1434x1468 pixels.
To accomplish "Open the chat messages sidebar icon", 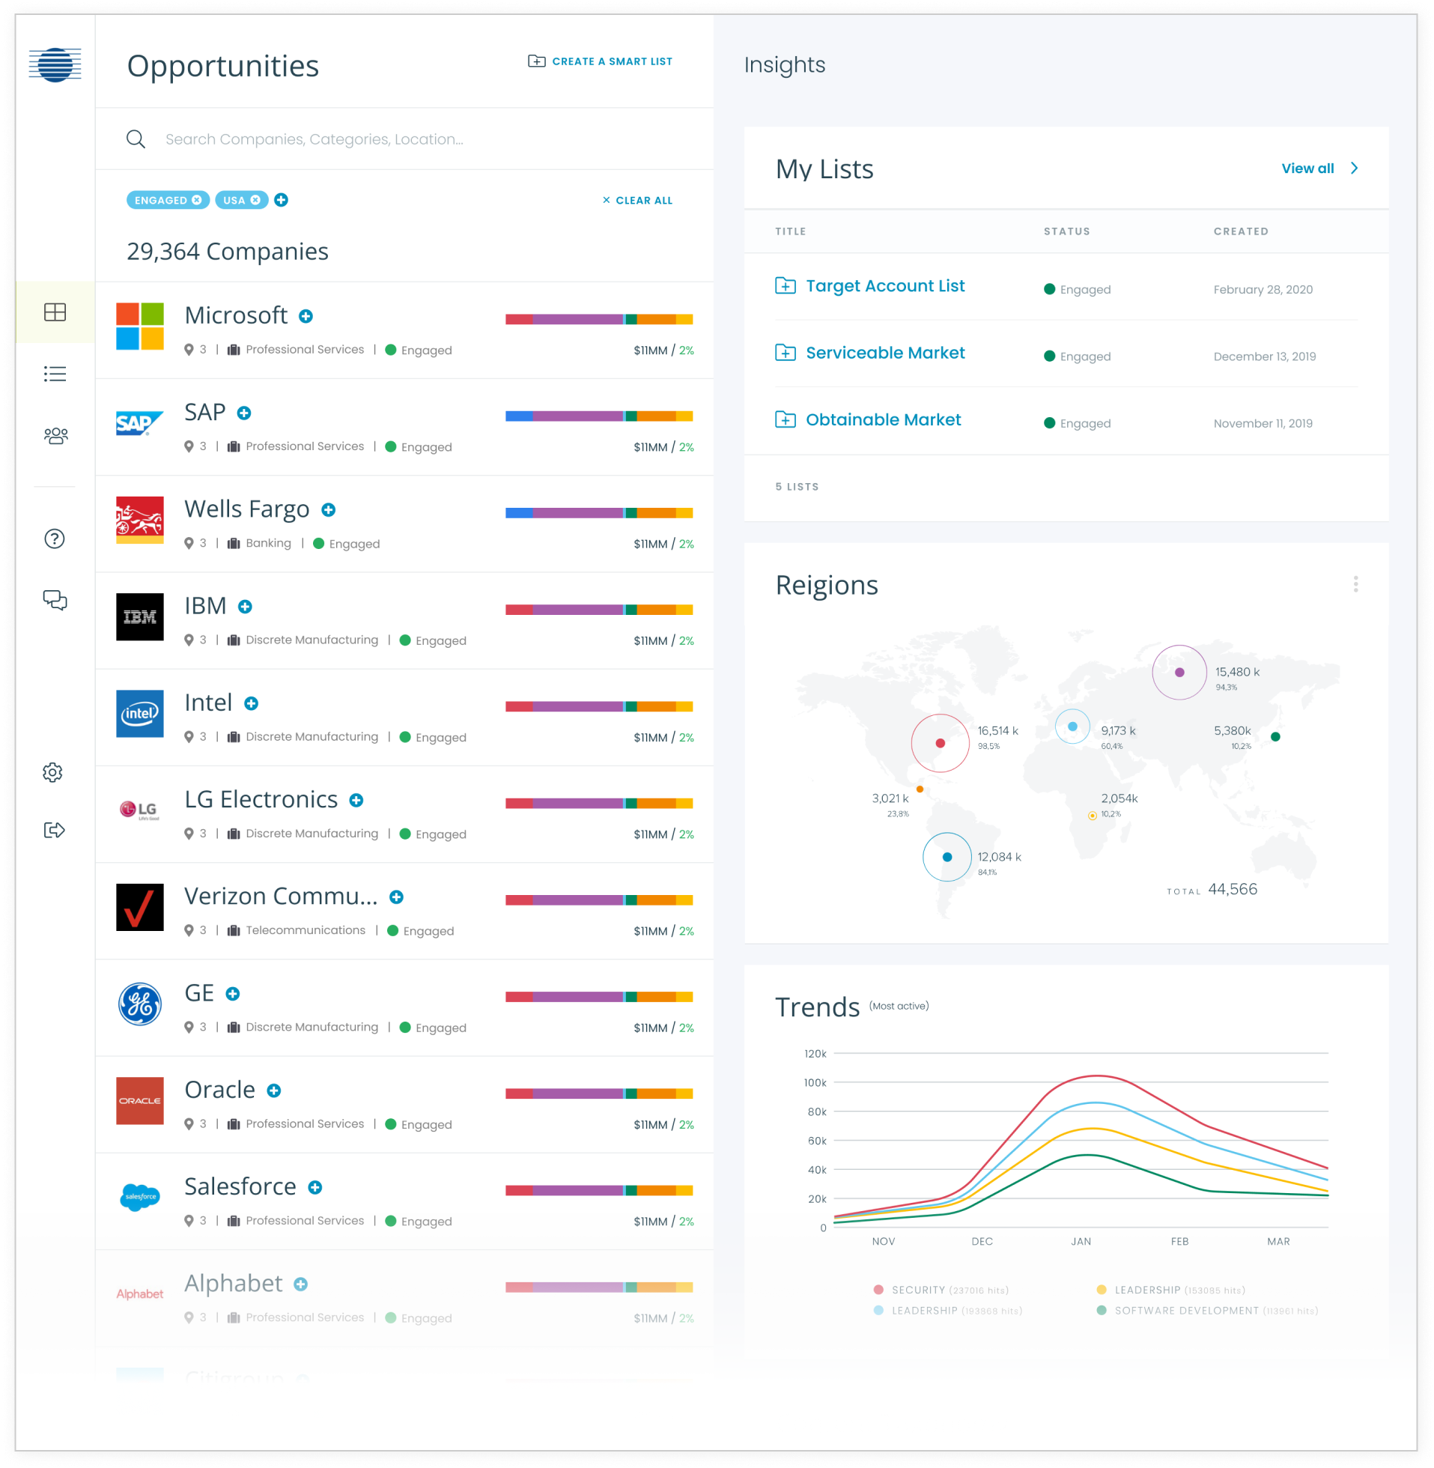I will [55, 600].
